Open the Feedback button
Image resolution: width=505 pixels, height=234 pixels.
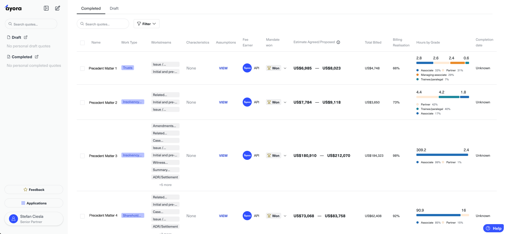coord(34,190)
